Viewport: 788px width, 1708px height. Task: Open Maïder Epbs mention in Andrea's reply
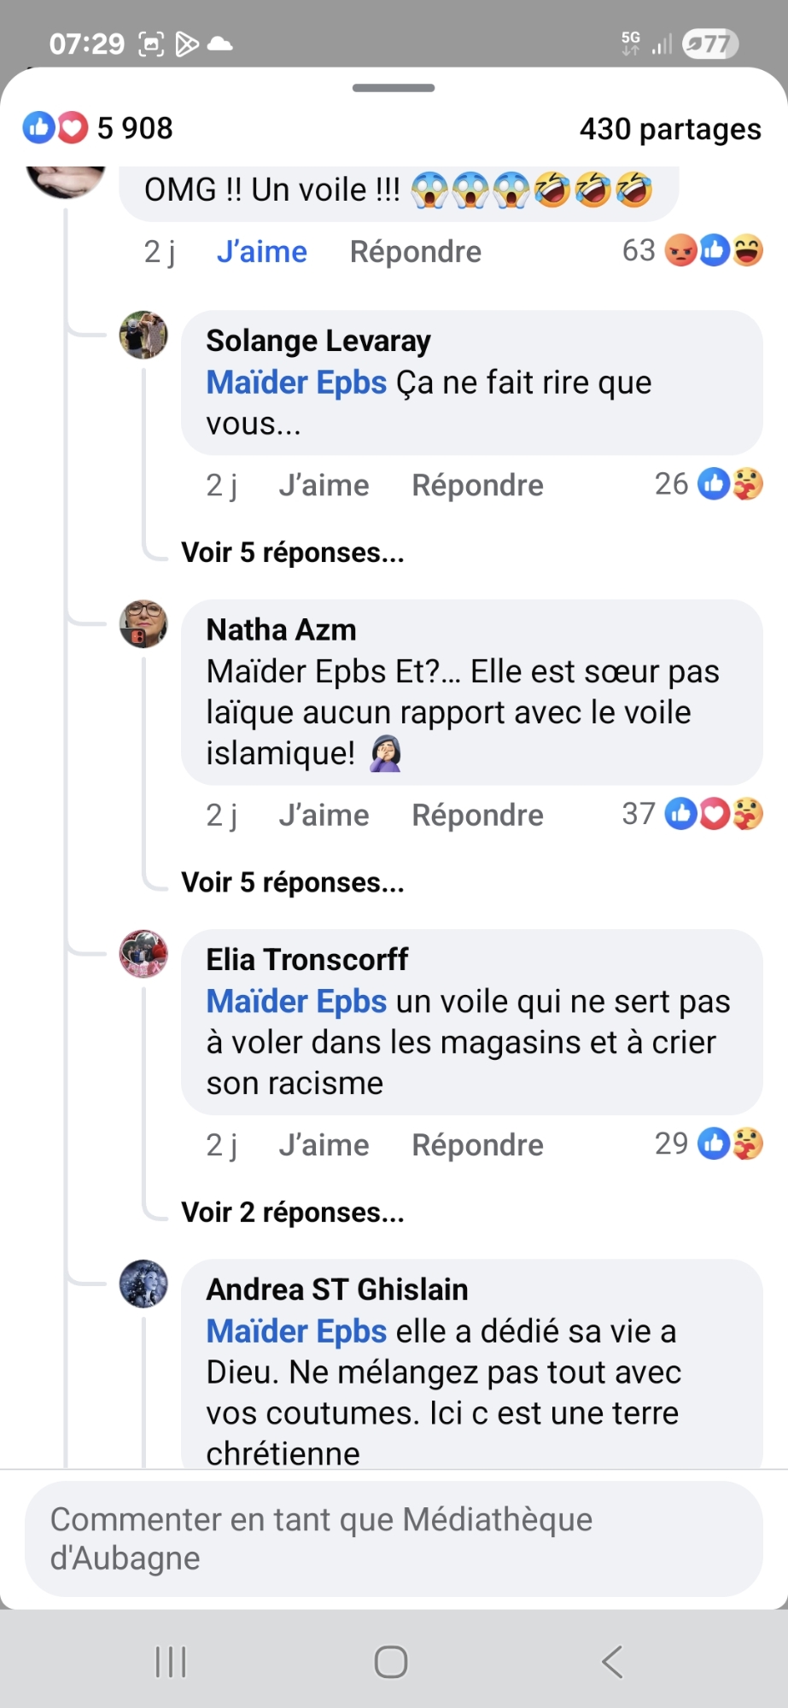[296, 1331]
